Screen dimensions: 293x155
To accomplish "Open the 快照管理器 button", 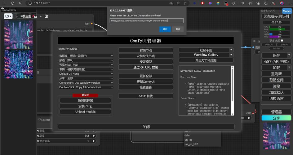I will 85,100.
